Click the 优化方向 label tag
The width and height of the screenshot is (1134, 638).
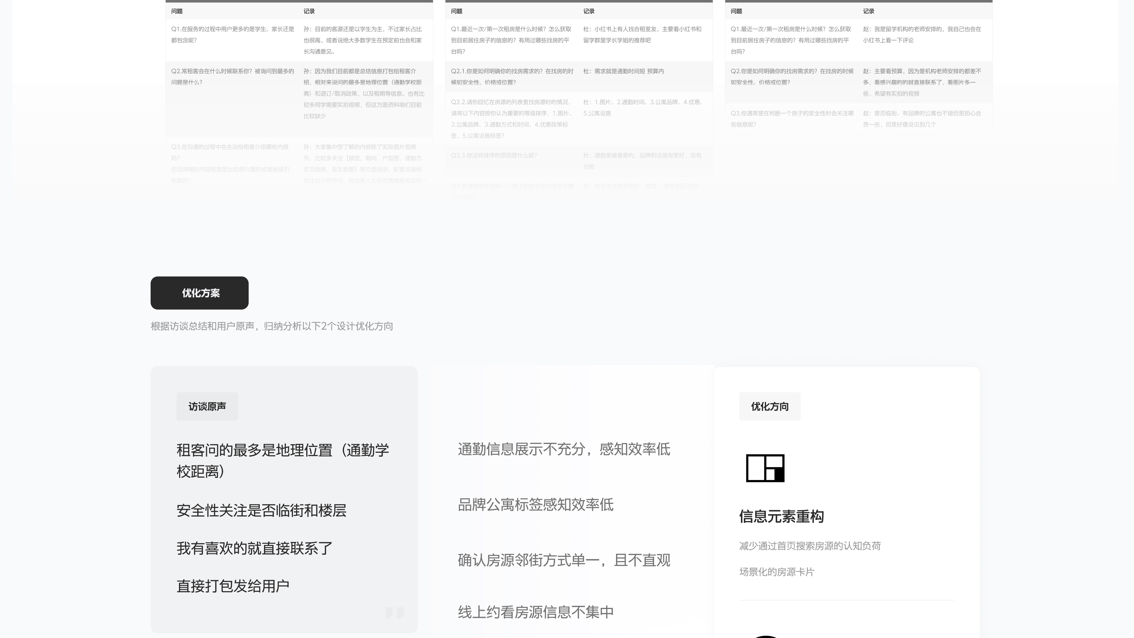click(770, 406)
